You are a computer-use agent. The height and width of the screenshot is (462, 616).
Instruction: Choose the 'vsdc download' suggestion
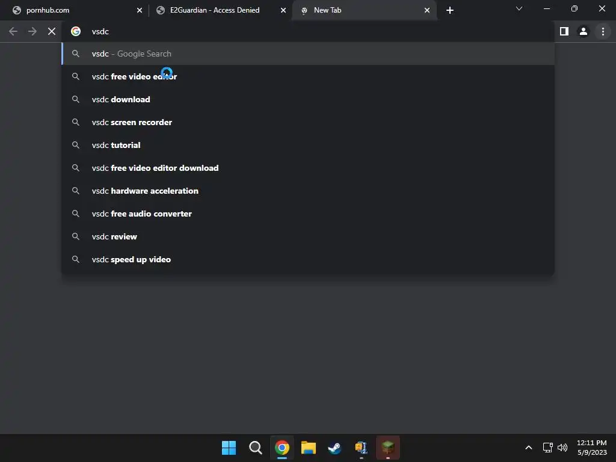click(x=308, y=99)
